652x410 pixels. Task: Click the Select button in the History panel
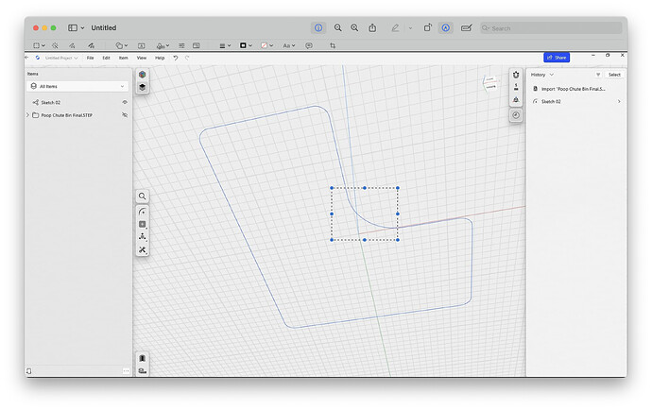tap(614, 75)
